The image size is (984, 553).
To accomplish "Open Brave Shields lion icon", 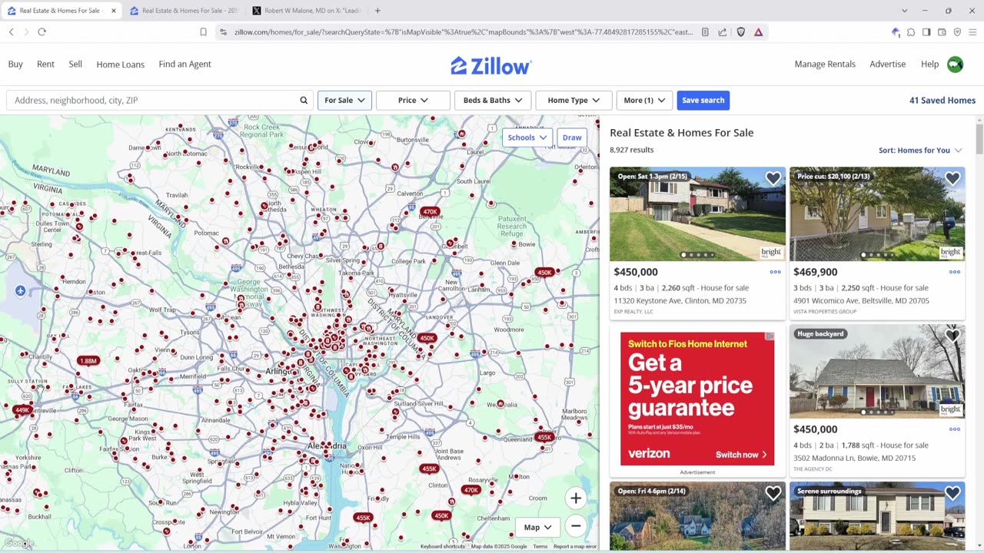I will coord(741,32).
